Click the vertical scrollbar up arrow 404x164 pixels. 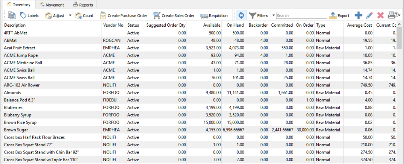pyautogui.click(x=400, y=25)
